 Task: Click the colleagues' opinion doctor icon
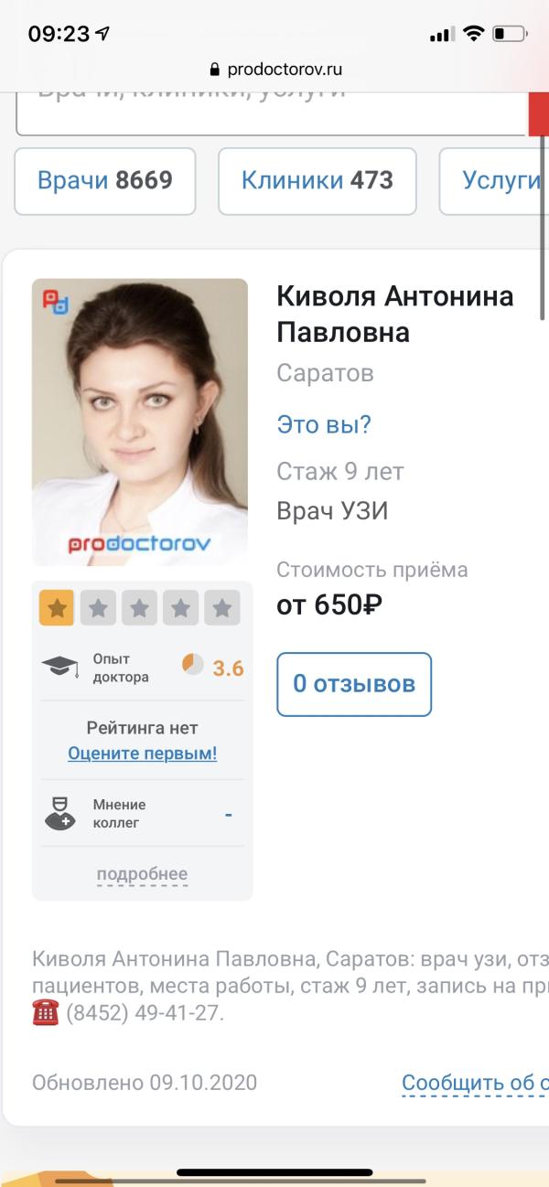coord(60,813)
